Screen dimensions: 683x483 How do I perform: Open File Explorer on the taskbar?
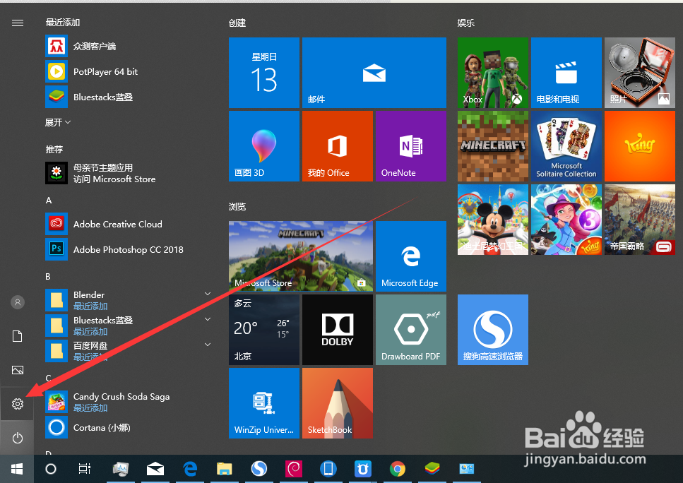(x=225, y=469)
